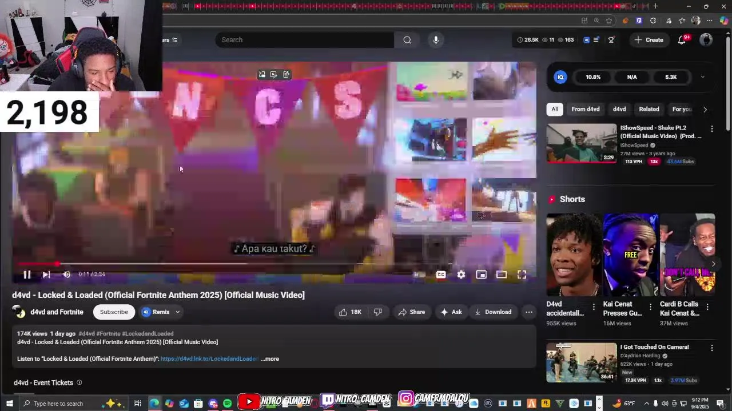Select the d4vd filter chip
This screenshot has height=411, width=732.
pos(619,109)
